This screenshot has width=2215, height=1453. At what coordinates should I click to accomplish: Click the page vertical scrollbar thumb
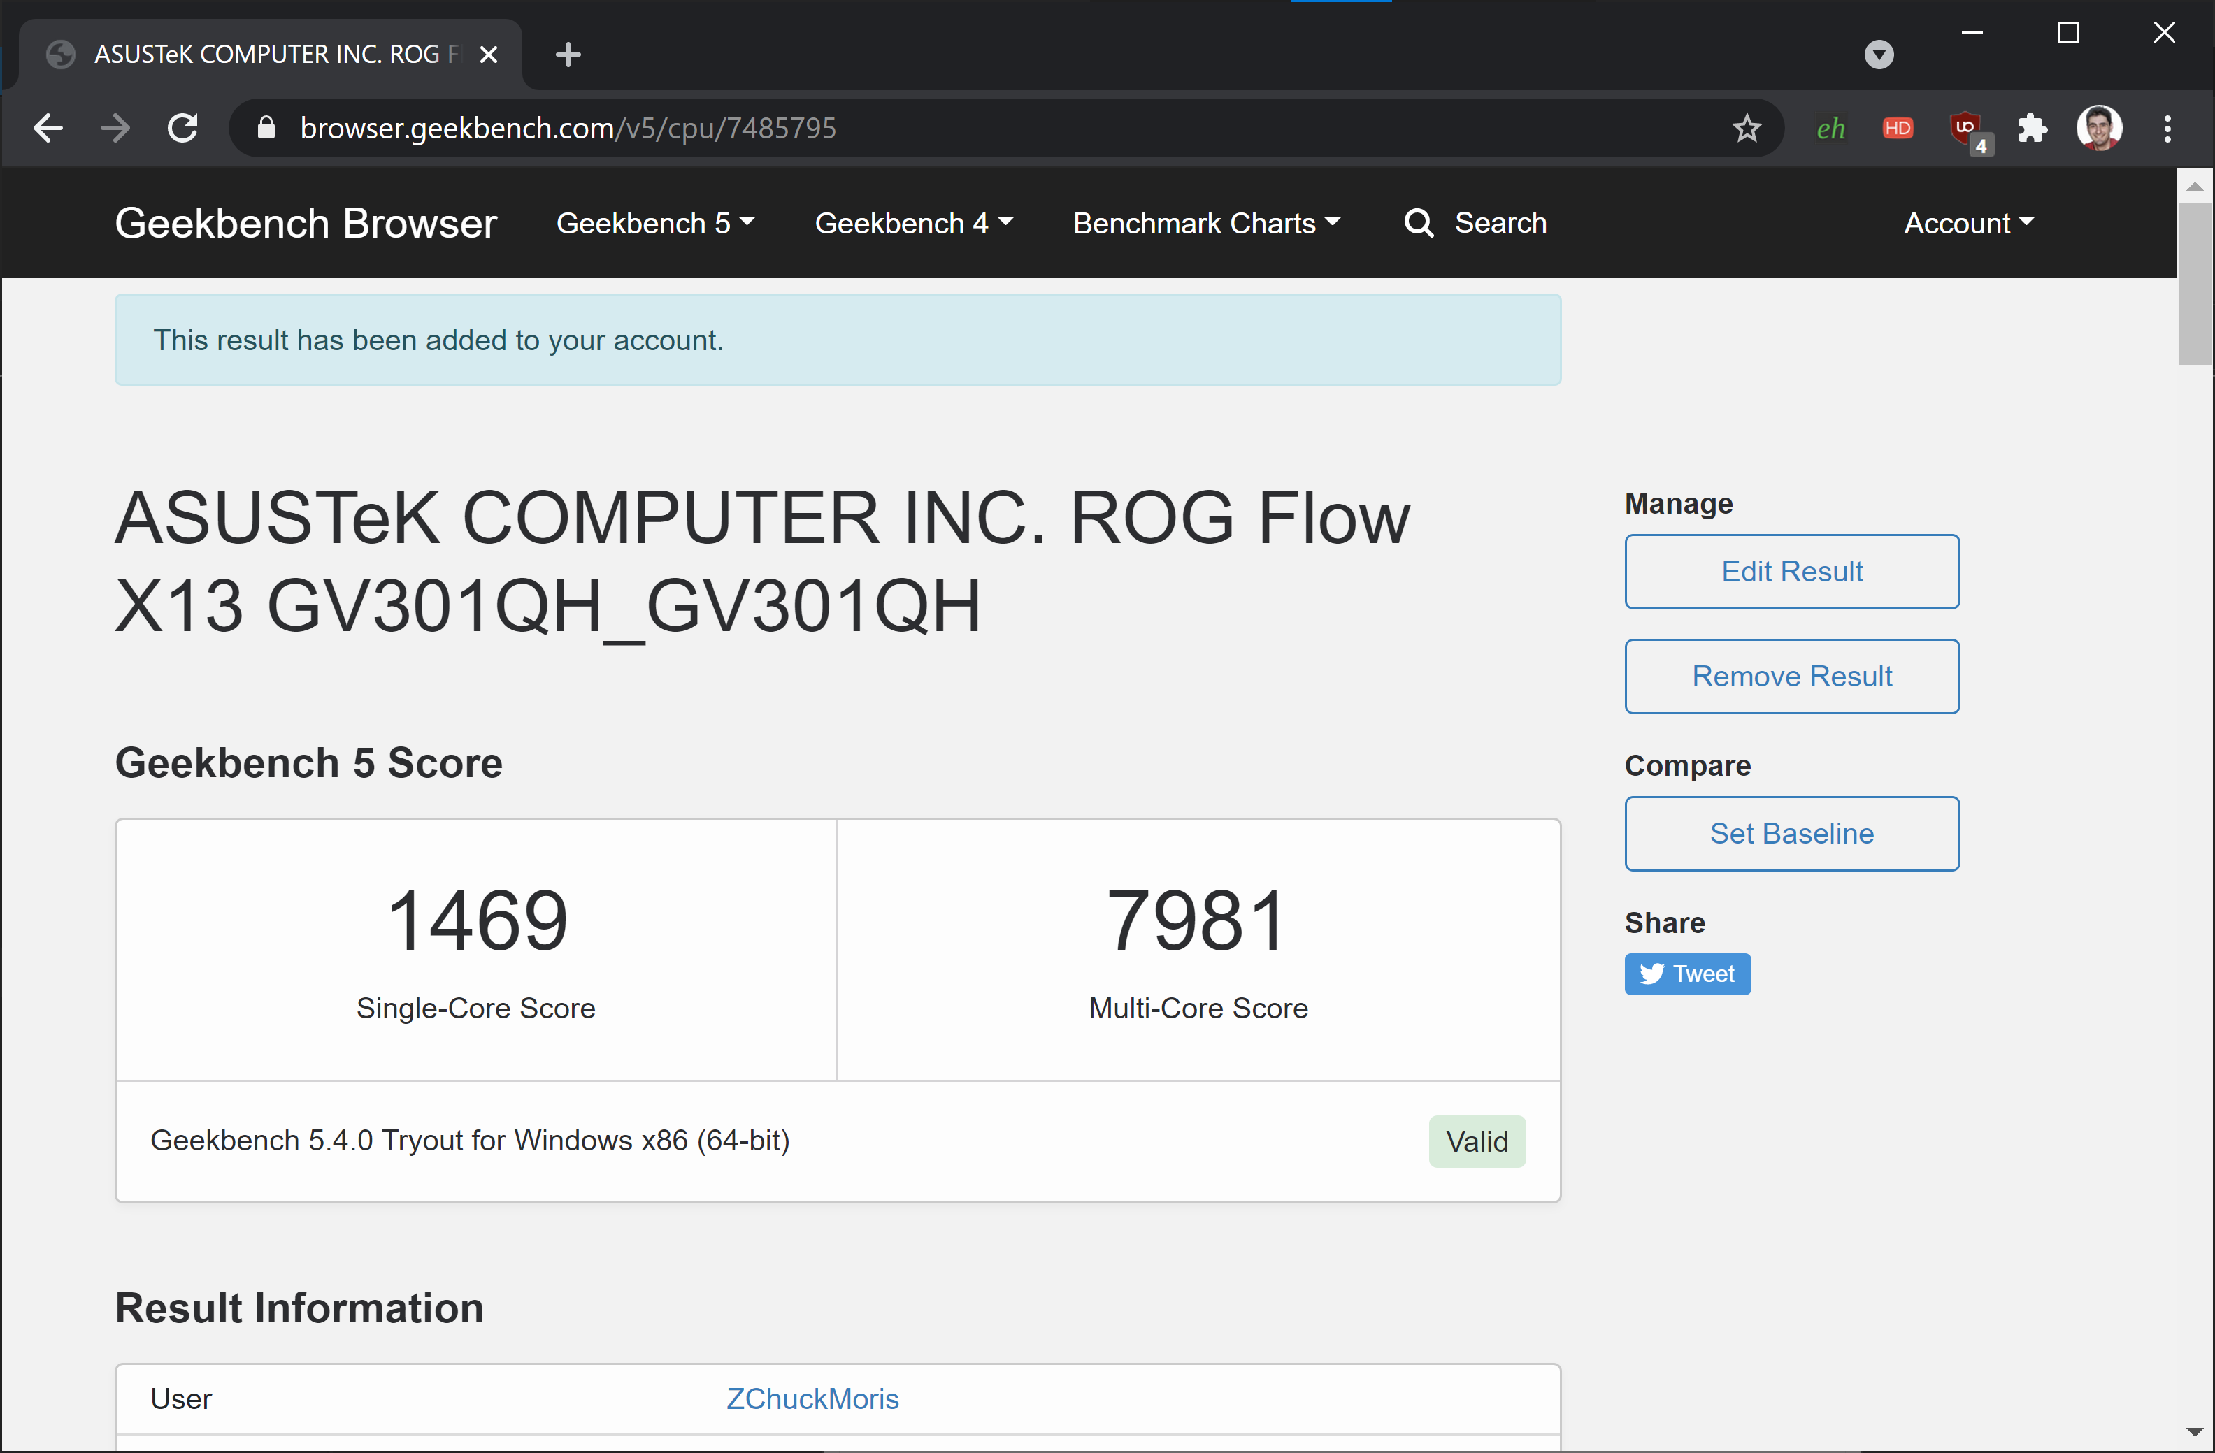click(2195, 284)
